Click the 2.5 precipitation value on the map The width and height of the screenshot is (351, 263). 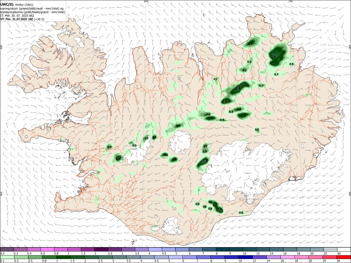click(244, 85)
